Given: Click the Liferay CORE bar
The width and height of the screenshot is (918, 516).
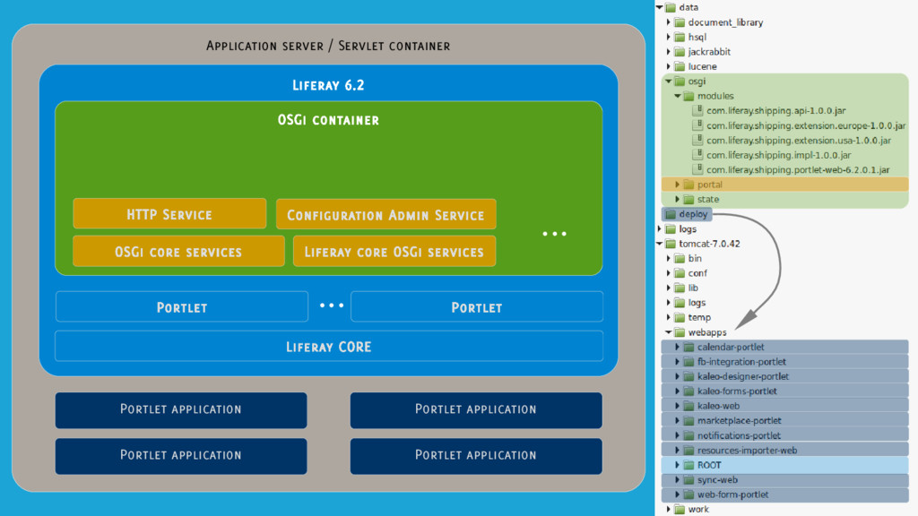Looking at the screenshot, I should (328, 347).
